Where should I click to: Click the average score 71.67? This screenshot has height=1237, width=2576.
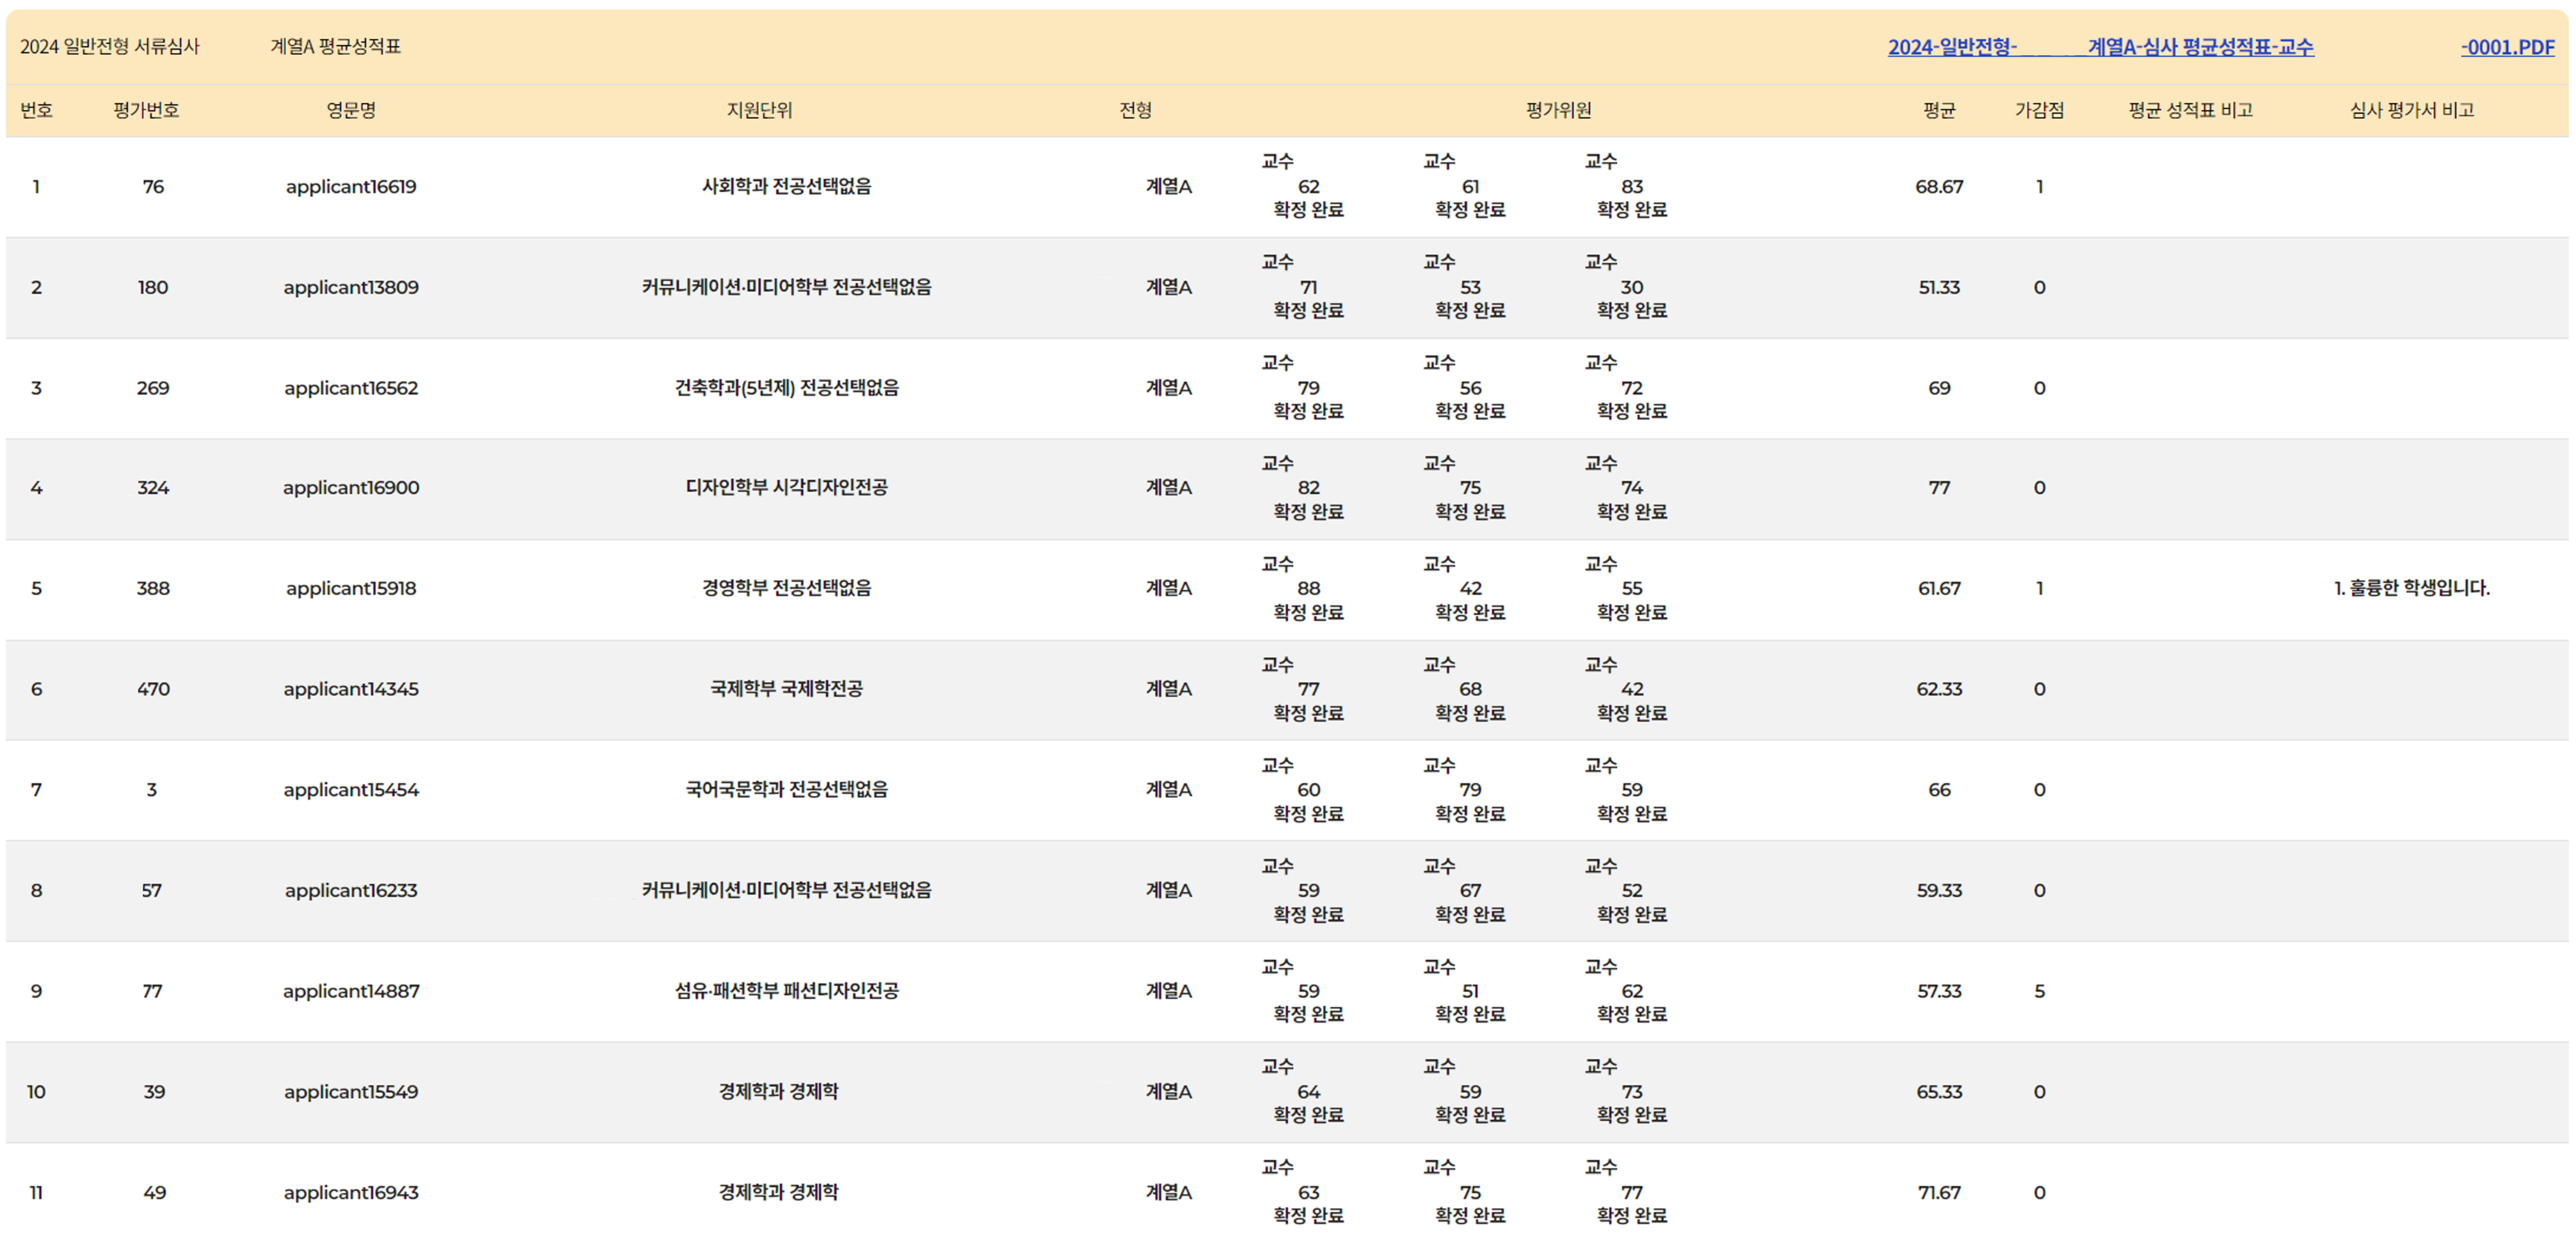1938,1192
